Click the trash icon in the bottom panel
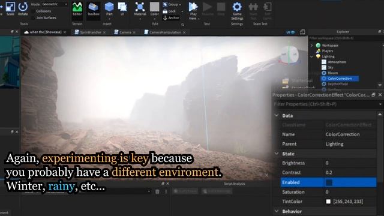 [x=157, y=191]
